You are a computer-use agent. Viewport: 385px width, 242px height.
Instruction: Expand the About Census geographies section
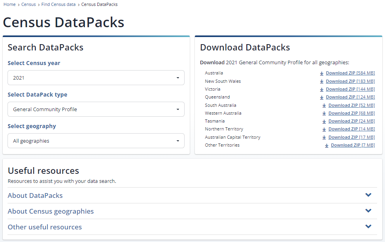pyautogui.click(x=368, y=211)
